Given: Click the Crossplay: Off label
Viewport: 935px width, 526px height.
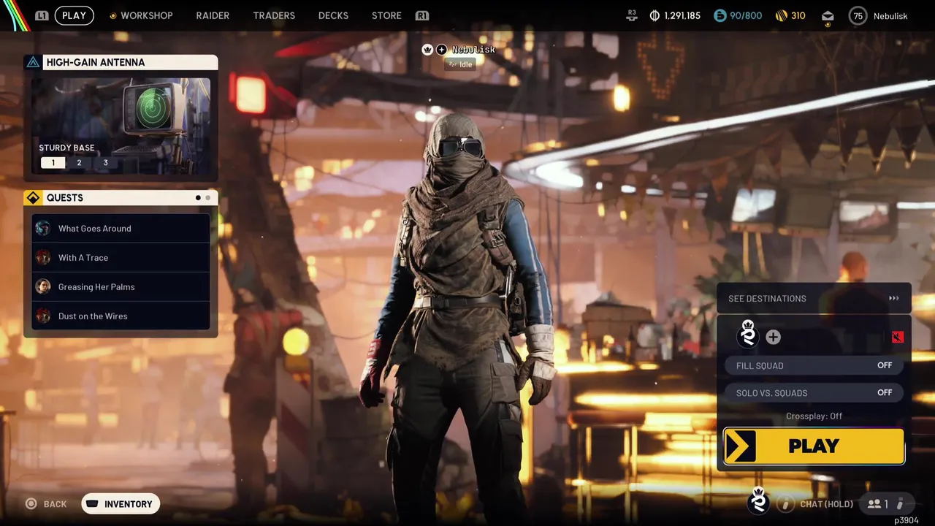Looking at the screenshot, I should click(814, 416).
